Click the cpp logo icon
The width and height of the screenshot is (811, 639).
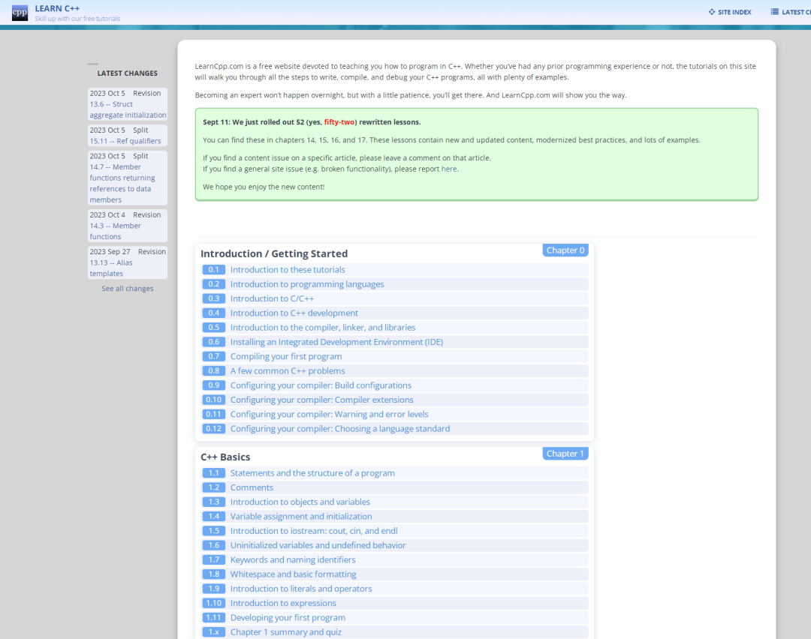tap(20, 13)
